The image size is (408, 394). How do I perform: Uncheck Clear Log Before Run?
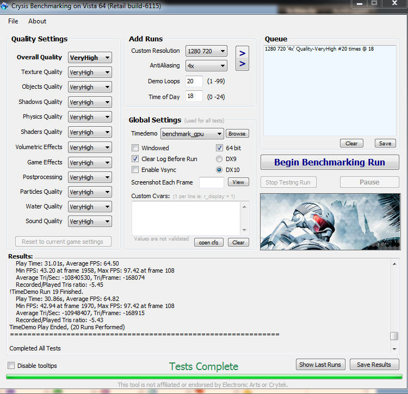click(135, 159)
